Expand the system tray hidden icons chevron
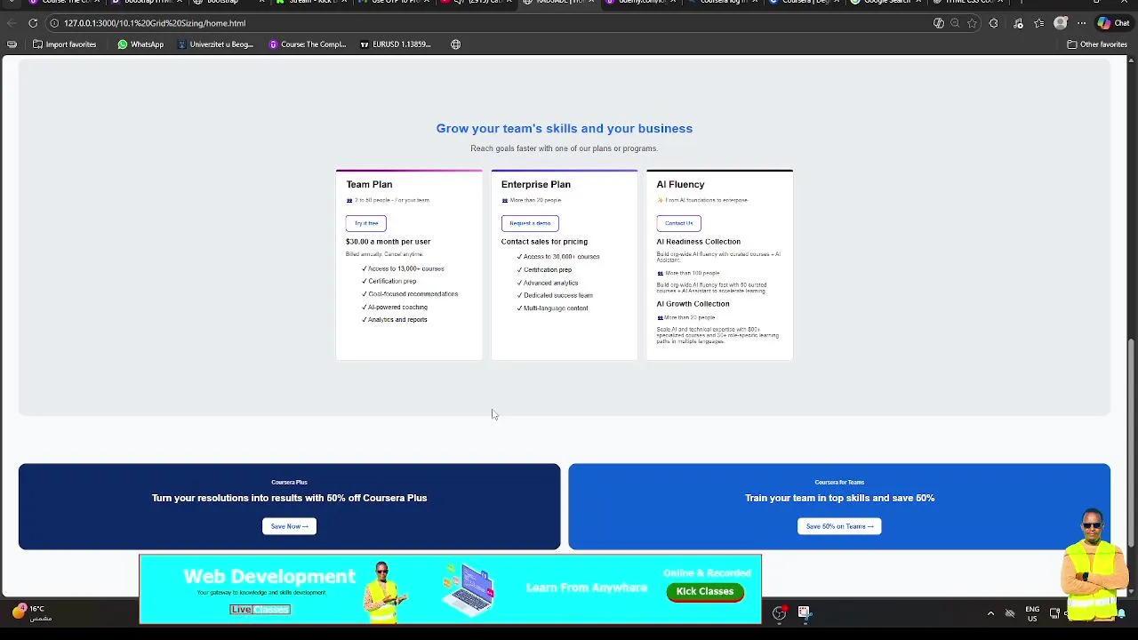This screenshot has width=1138, height=640. click(x=990, y=613)
